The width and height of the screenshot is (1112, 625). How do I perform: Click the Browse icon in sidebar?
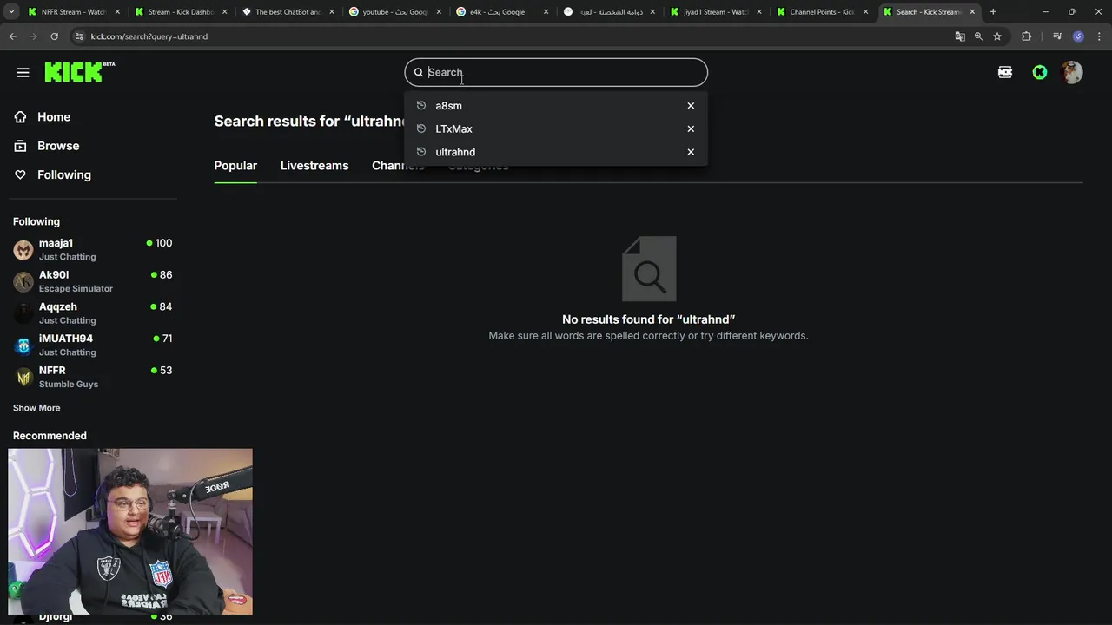tap(21, 146)
